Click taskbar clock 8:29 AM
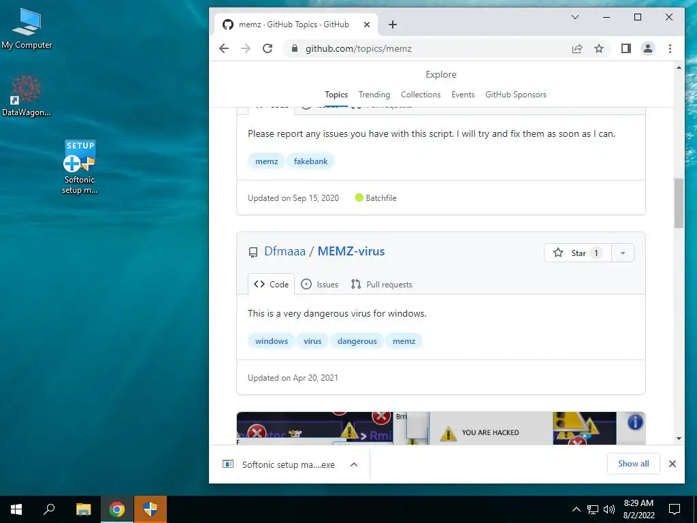This screenshot has width=697, height=523. [x=638, y=509]
